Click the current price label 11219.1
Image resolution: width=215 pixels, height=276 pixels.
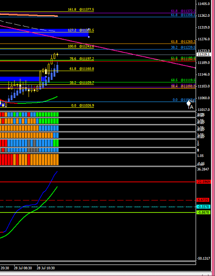click(x=203, y=55)
